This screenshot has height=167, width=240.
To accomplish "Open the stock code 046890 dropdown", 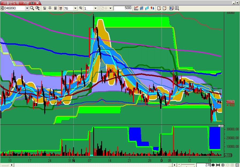I will coord(27,8).
